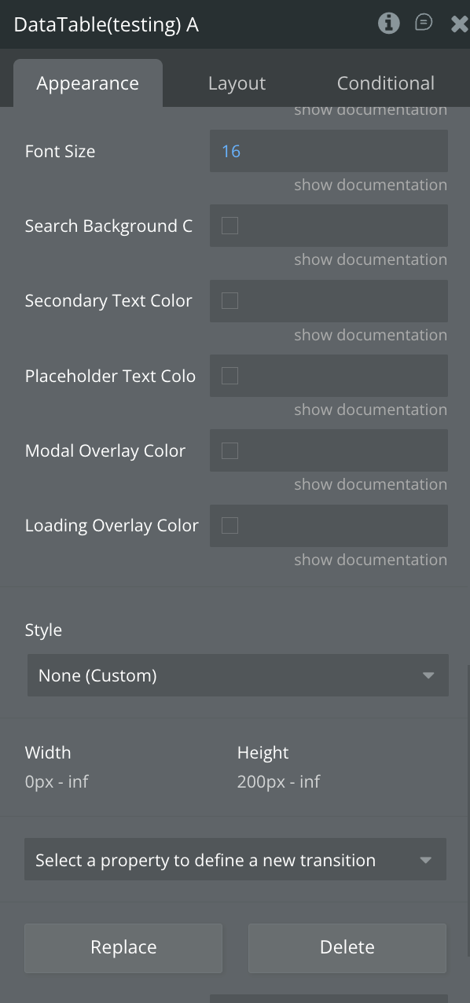Expand the new transition property dropdown
This screenshot has height=1003, width=470.
[235, 859]
